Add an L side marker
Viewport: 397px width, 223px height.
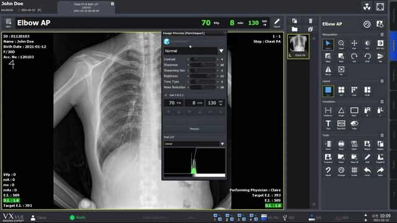380,111
